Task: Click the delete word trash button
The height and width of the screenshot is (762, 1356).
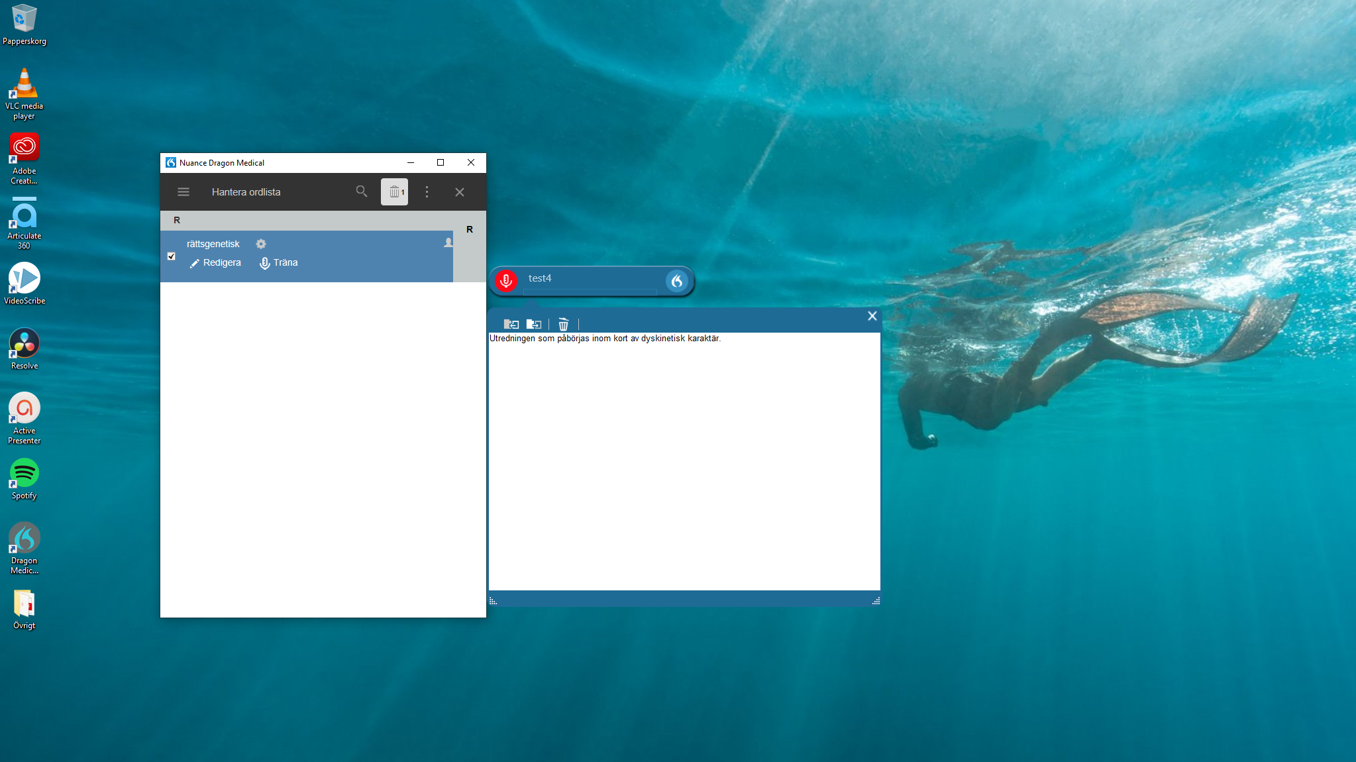Action: point(395,192)
